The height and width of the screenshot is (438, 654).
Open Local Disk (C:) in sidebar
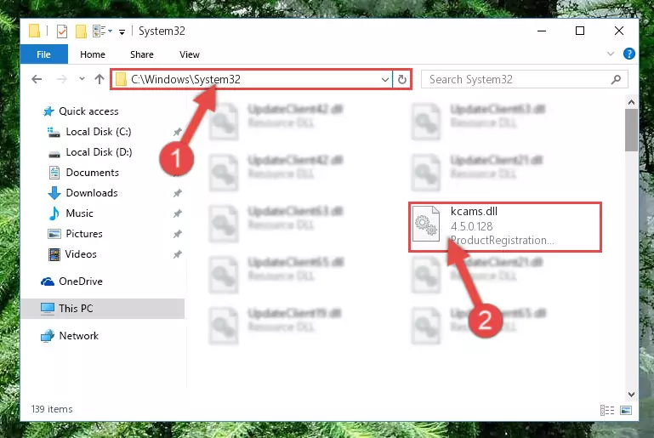[x=99, y=132]
